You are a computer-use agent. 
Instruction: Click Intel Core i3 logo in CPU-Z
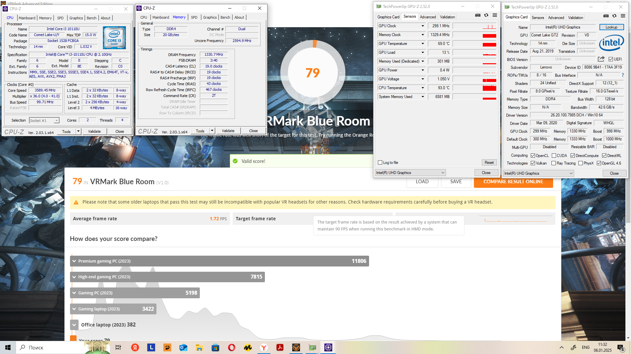coord(114,38)
